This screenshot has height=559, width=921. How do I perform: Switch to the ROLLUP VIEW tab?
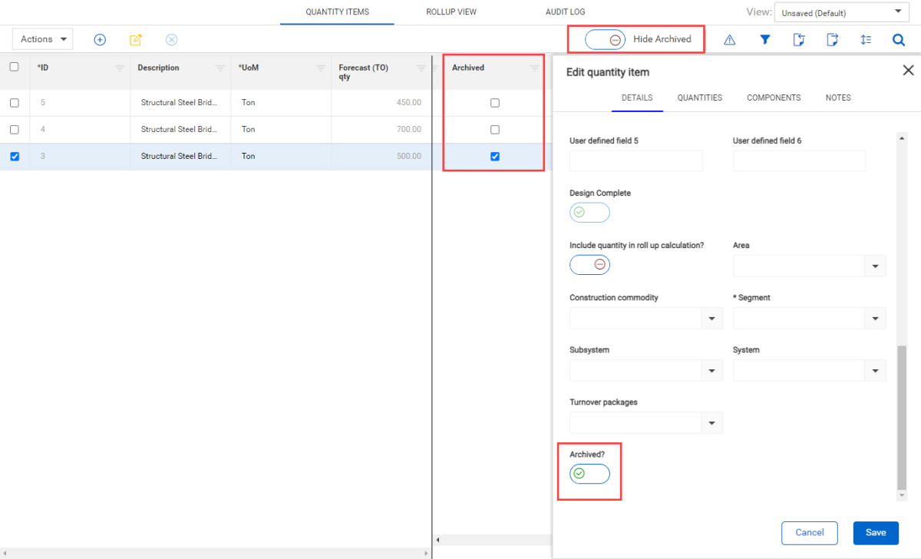451,12
